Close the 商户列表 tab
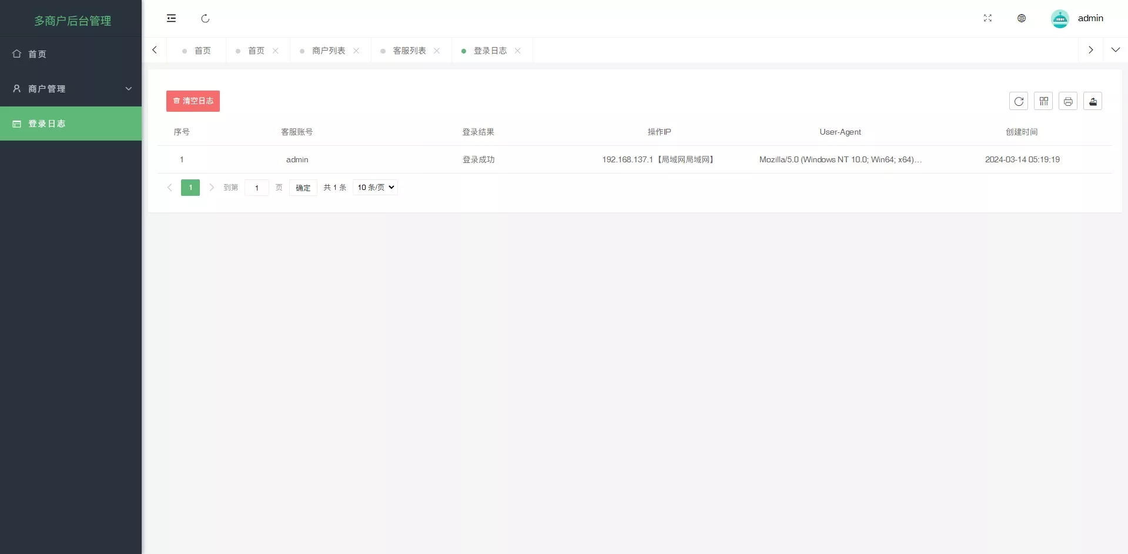 pyautogui.click(x=356, y=51)
